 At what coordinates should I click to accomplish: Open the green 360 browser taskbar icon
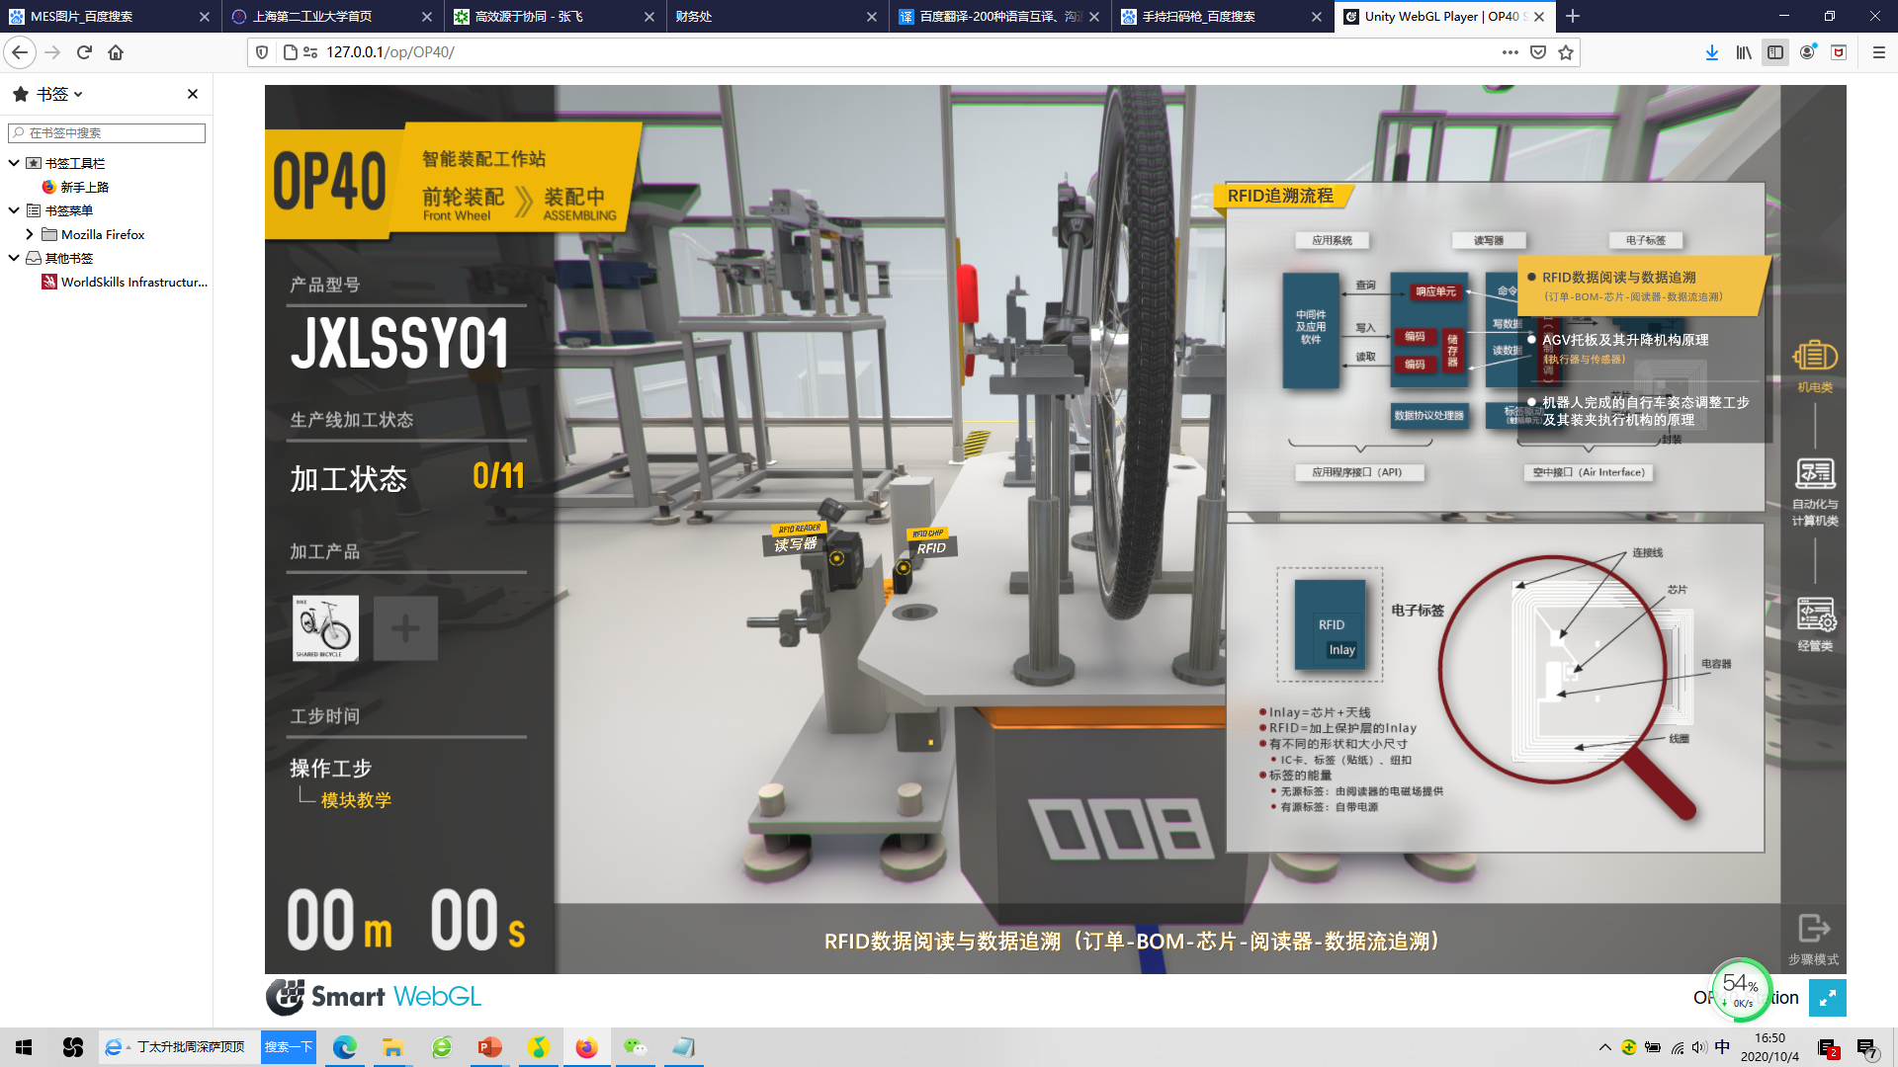coord(442,1047)
